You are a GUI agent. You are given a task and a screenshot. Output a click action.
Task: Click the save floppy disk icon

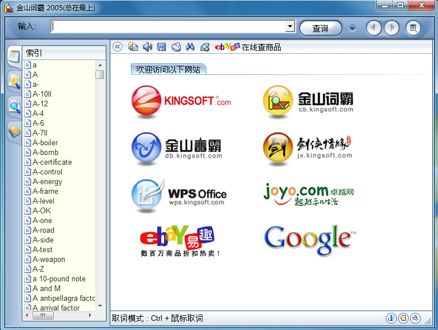pyautogui.click(x=162, y=47)
